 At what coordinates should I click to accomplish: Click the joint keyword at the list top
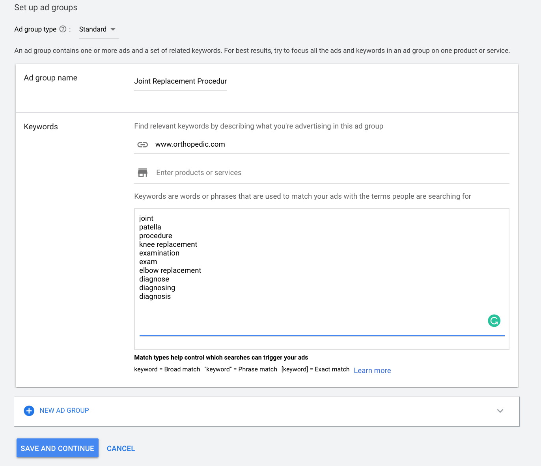[146, 218]
